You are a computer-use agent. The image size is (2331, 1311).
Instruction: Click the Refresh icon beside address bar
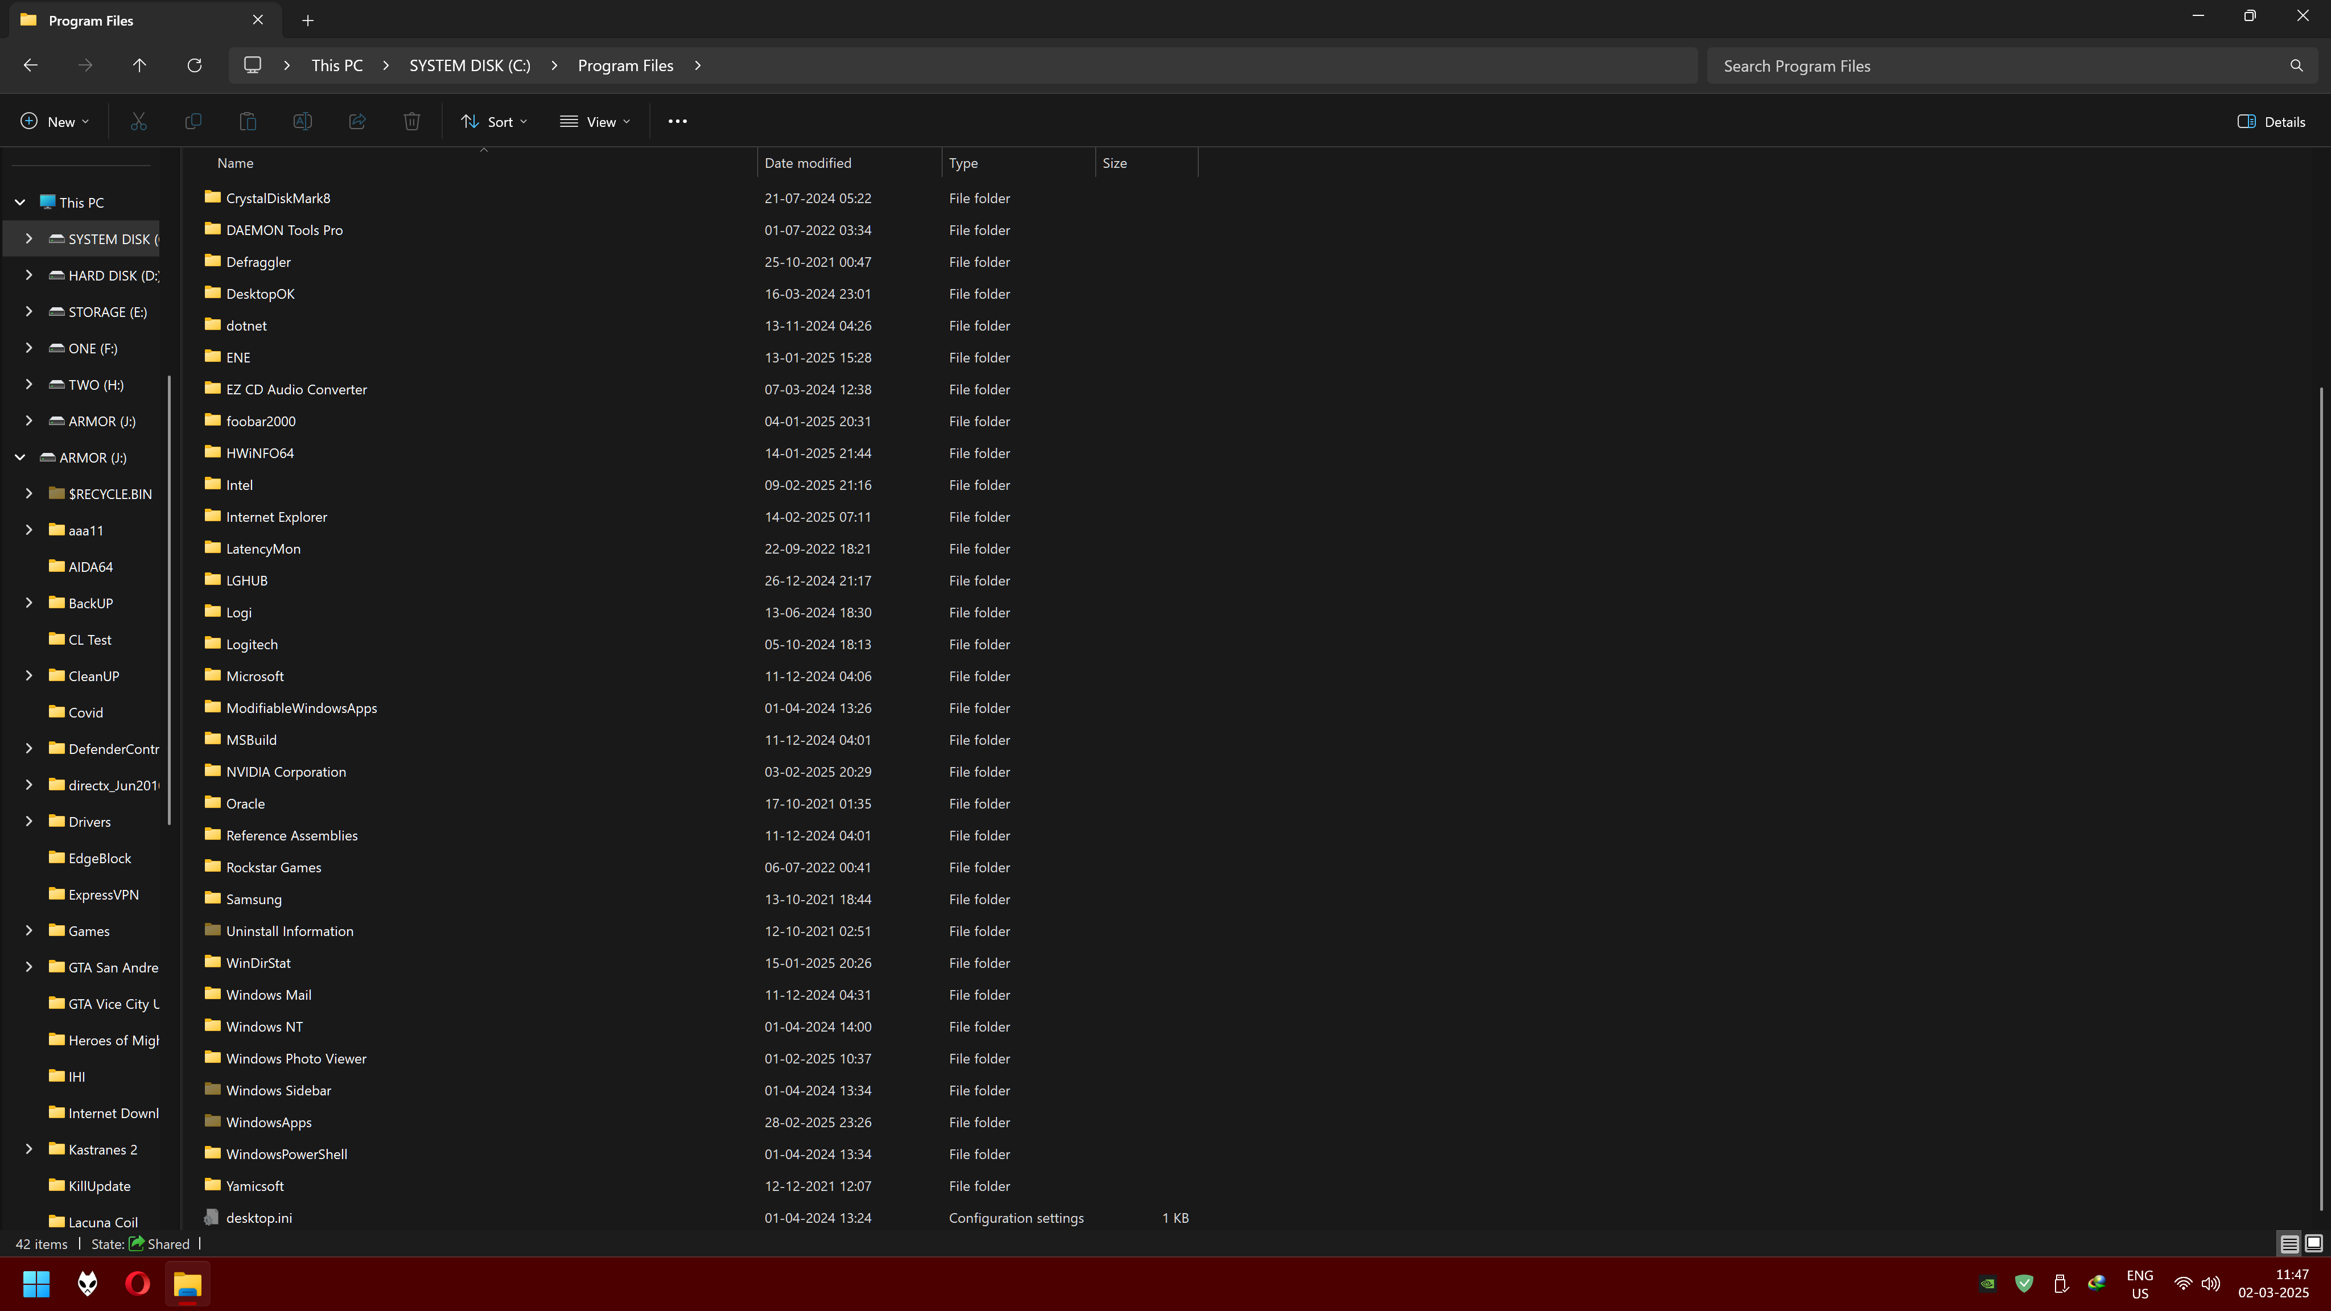tap(193, 65)
